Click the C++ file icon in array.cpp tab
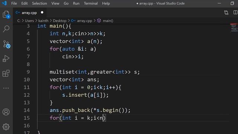 (x=18, y=13)
